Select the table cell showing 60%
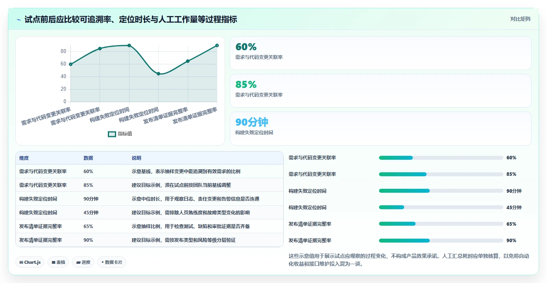This screenshot has width=547, height=283. 88,172
